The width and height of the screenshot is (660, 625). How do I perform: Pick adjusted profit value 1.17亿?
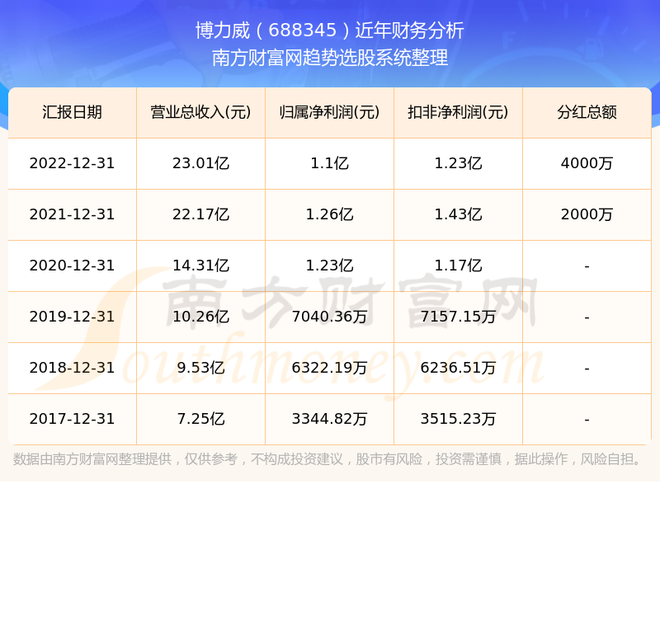click(458, 266)
